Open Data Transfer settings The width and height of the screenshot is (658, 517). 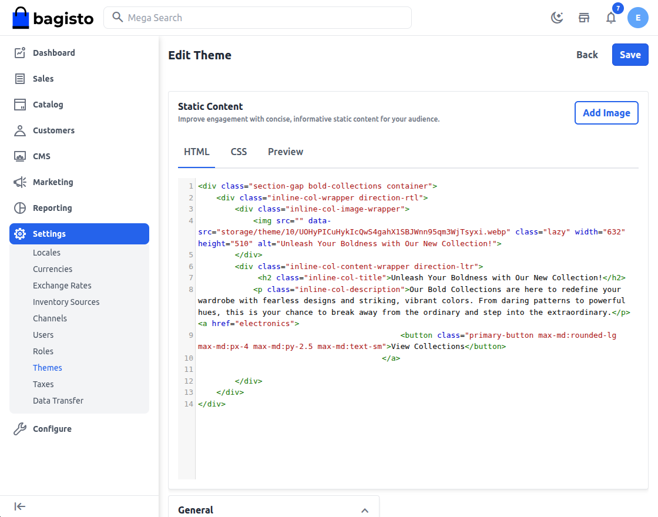click(58, 401)
